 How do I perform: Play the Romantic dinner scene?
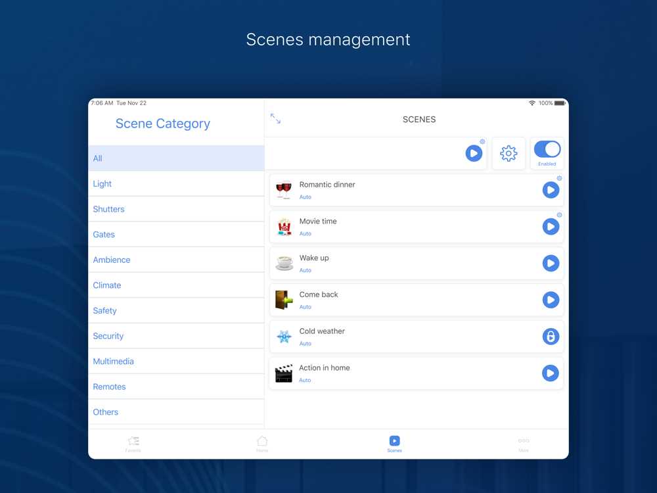coord(551,190)
